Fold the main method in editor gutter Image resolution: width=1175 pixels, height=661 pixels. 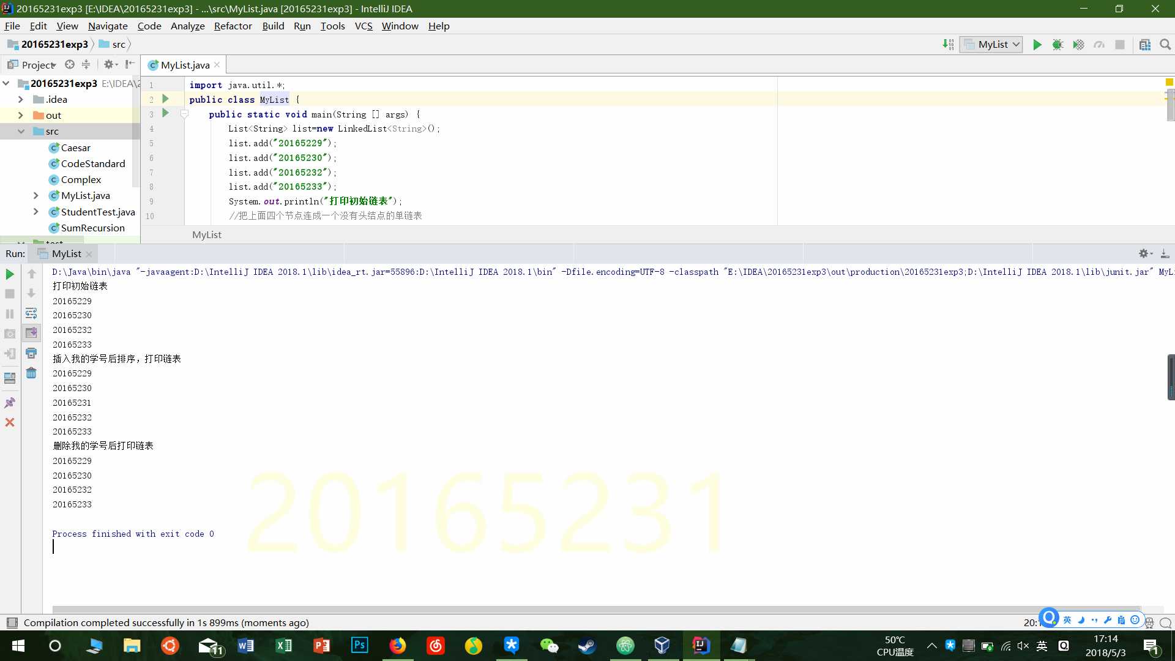(x=184, y=114)
